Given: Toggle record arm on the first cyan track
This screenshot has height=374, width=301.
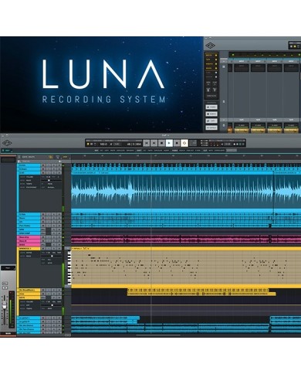Looking at the screenshot, I should (43, 165).
